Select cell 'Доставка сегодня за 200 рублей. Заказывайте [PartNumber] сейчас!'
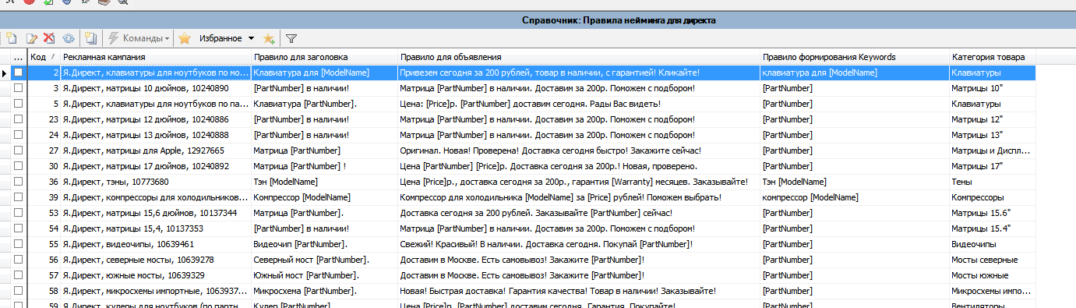This screenshot has height=308, width=1076. point(578,213)
